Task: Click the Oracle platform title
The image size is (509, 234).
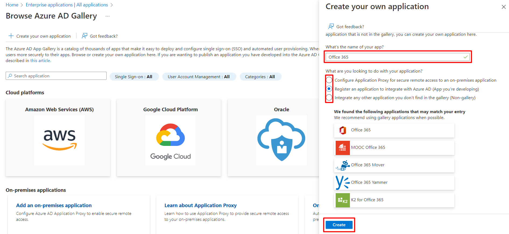Action: coord(282,110)
